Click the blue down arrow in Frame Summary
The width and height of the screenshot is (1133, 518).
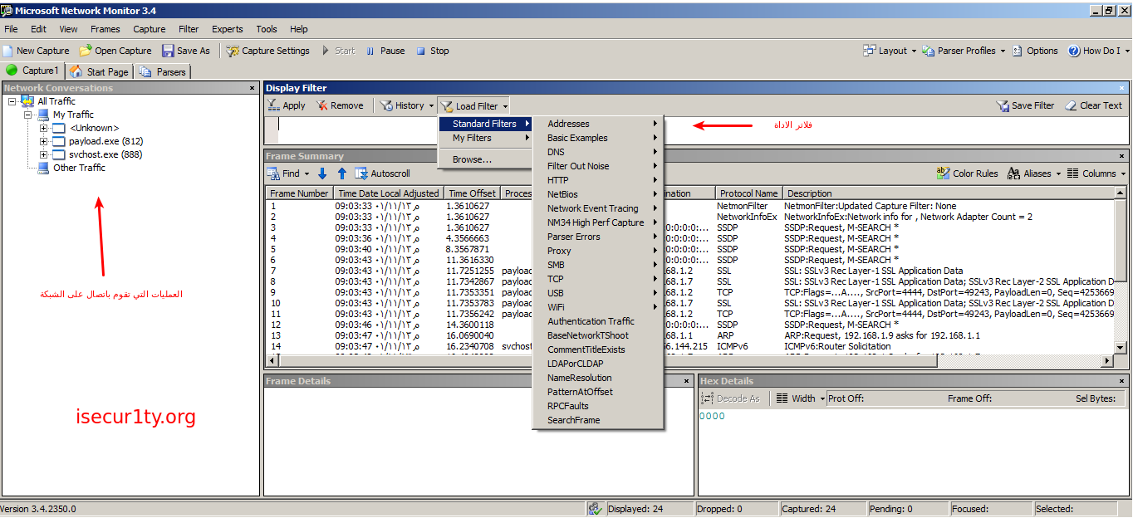click(322, 173)
